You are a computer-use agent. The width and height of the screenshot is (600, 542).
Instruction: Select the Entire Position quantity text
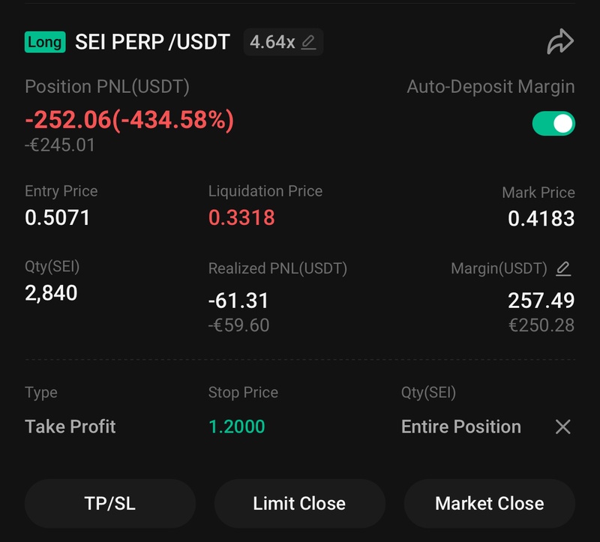click(x=460, y=427)
